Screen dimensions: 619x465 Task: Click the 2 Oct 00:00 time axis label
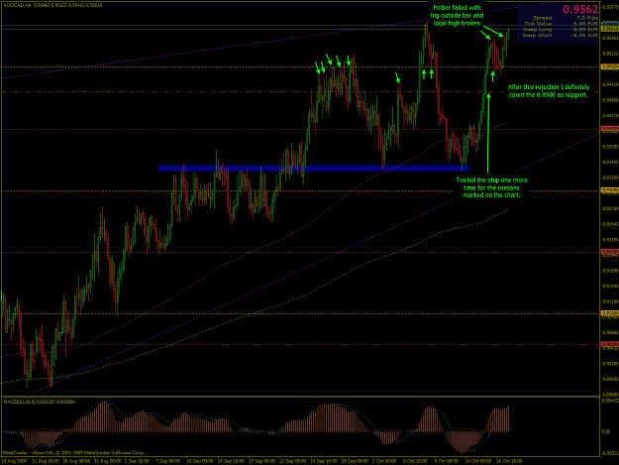384,461
